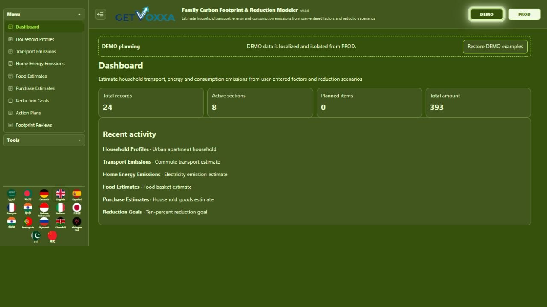Click the Total amount value 393

[437, 108]
